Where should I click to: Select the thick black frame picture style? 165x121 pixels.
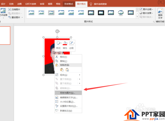click(101, 13)
